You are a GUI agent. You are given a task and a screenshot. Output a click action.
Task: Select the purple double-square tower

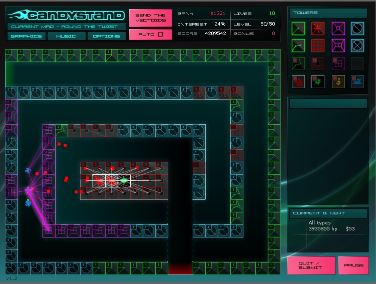(x=338, y=46)
